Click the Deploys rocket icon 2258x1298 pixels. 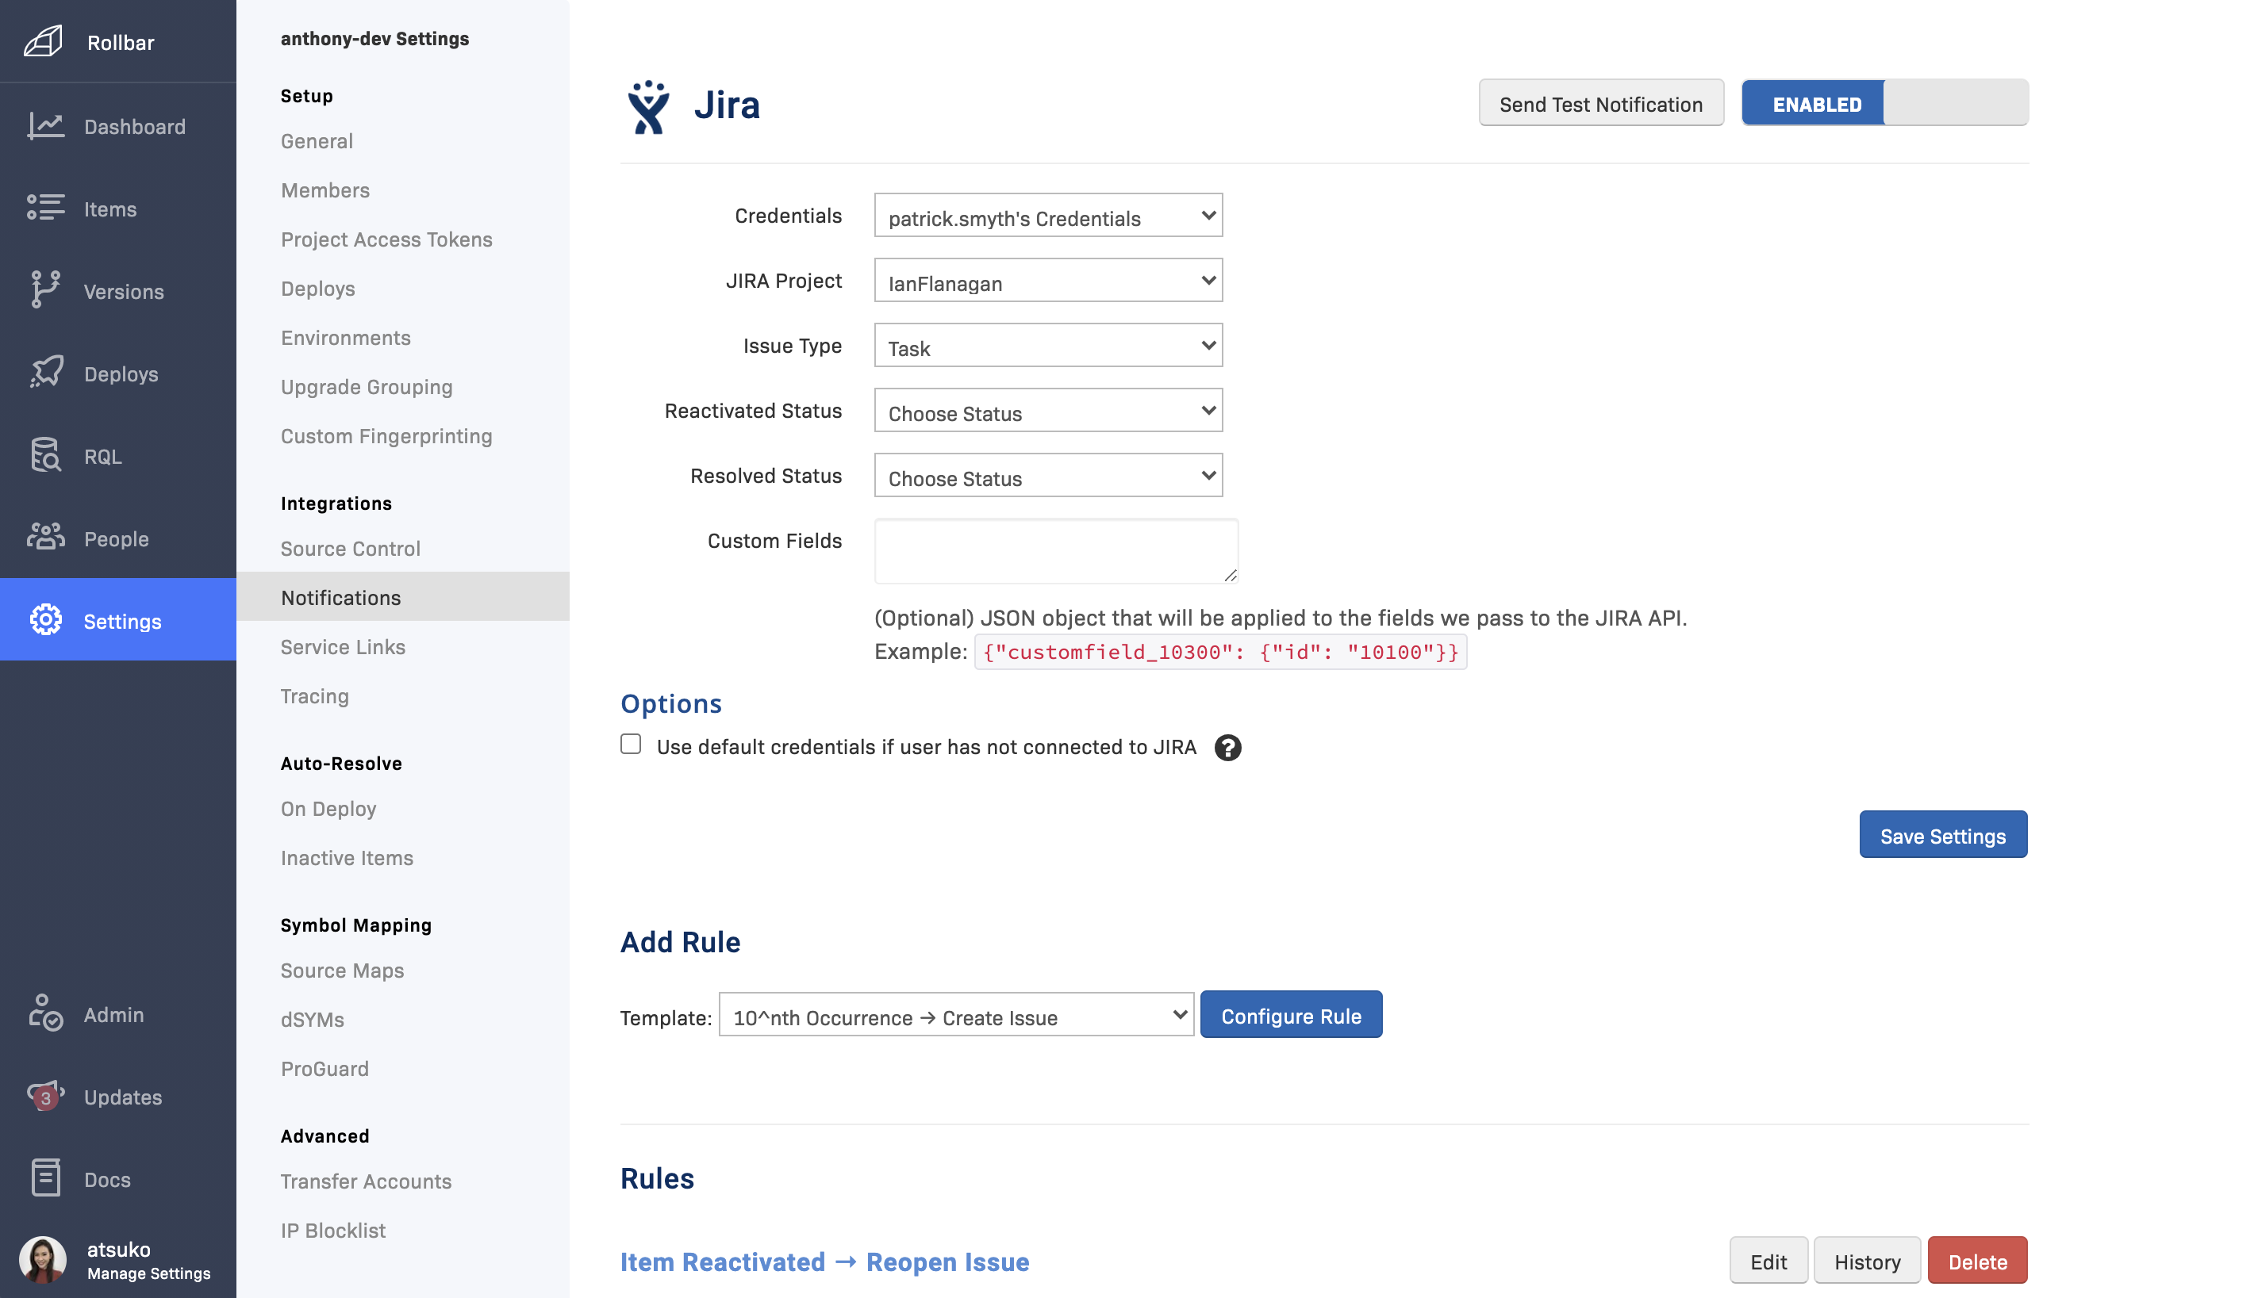(44, 373)
